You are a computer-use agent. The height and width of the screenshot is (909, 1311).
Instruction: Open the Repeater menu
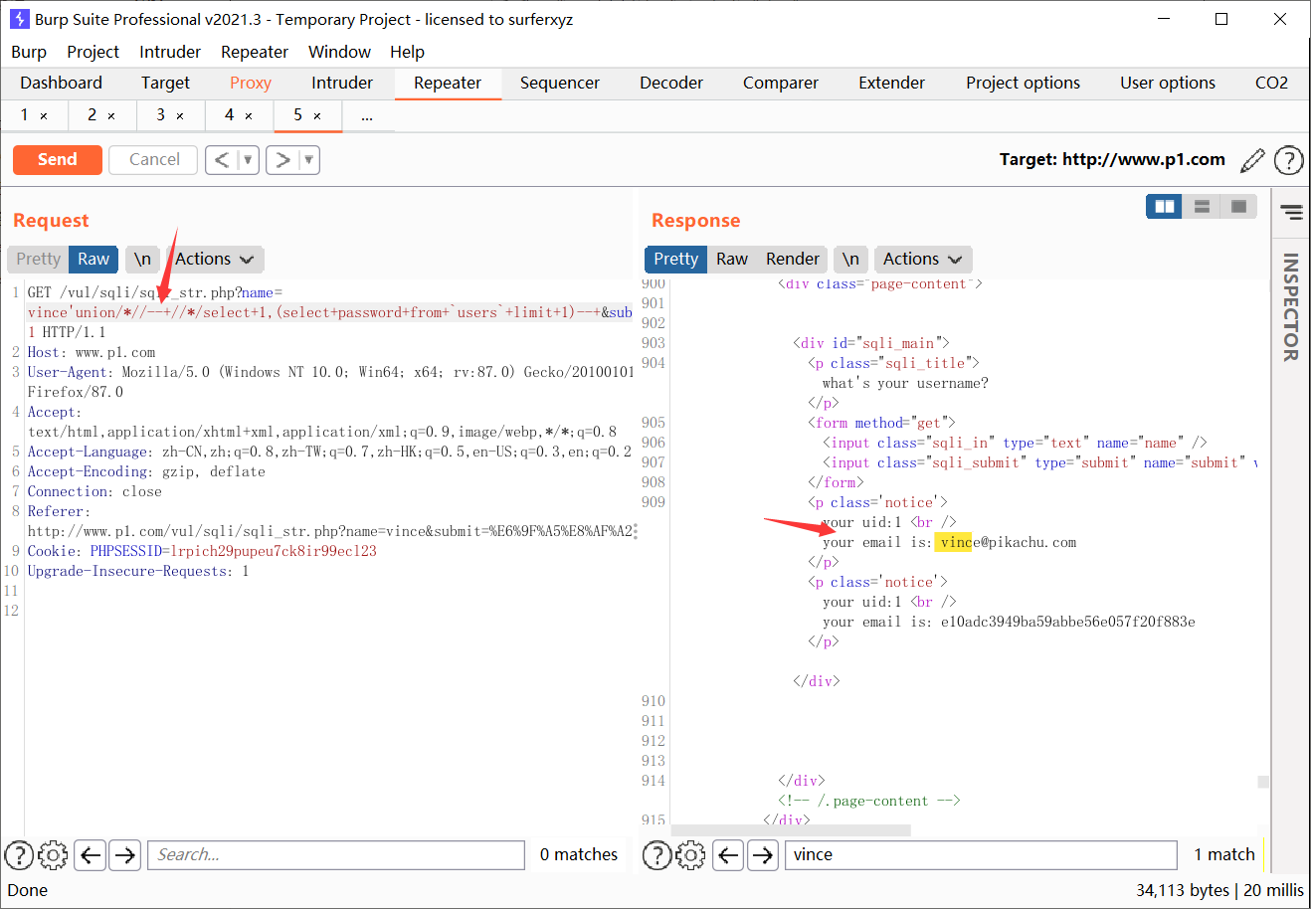(255, 52)
